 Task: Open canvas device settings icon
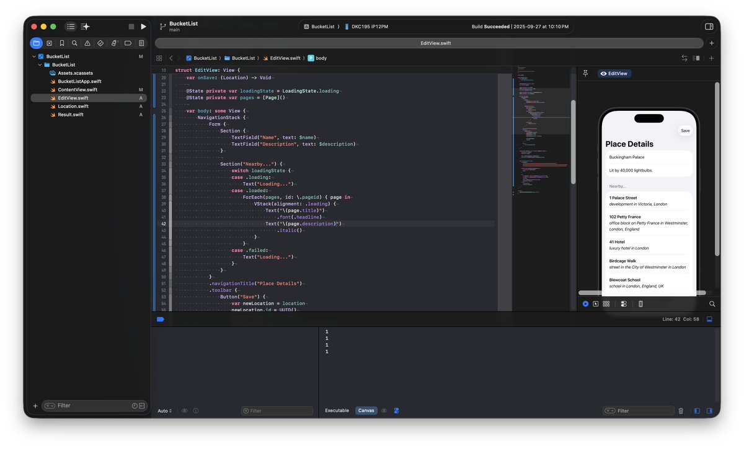point(624,303)
